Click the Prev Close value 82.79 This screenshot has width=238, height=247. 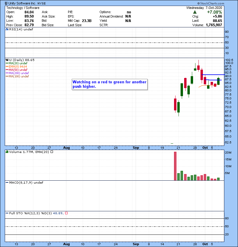coord(29,25)
